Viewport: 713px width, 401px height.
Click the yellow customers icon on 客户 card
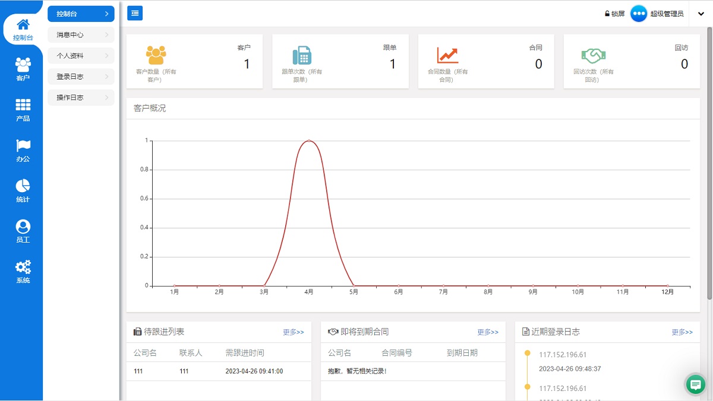tap(156, 55)
